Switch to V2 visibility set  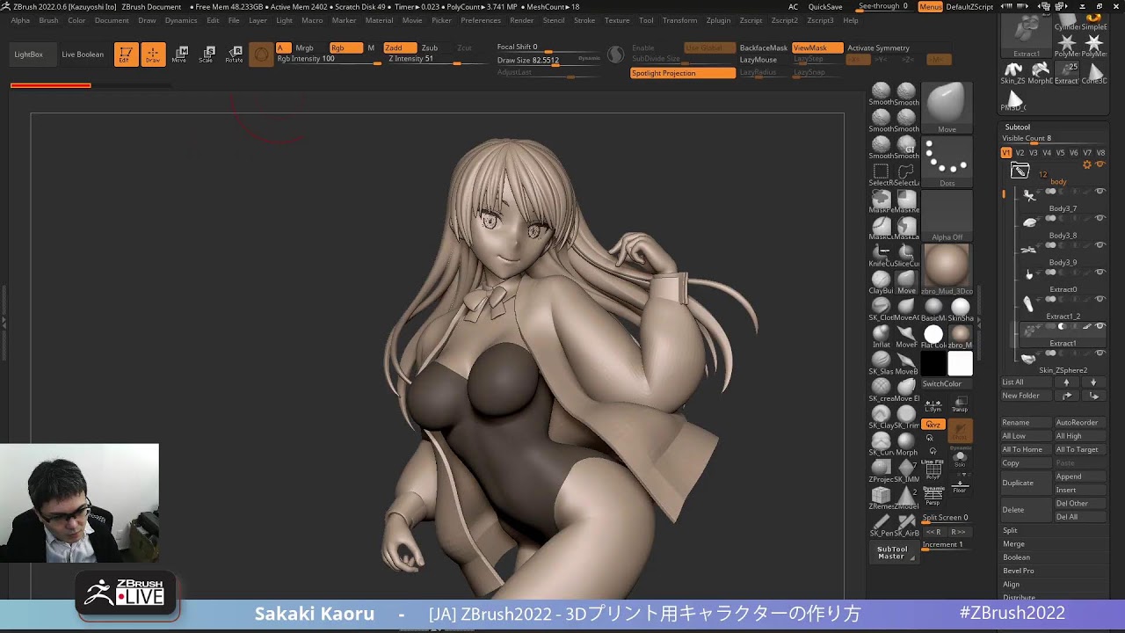(x=1020, y=153)
